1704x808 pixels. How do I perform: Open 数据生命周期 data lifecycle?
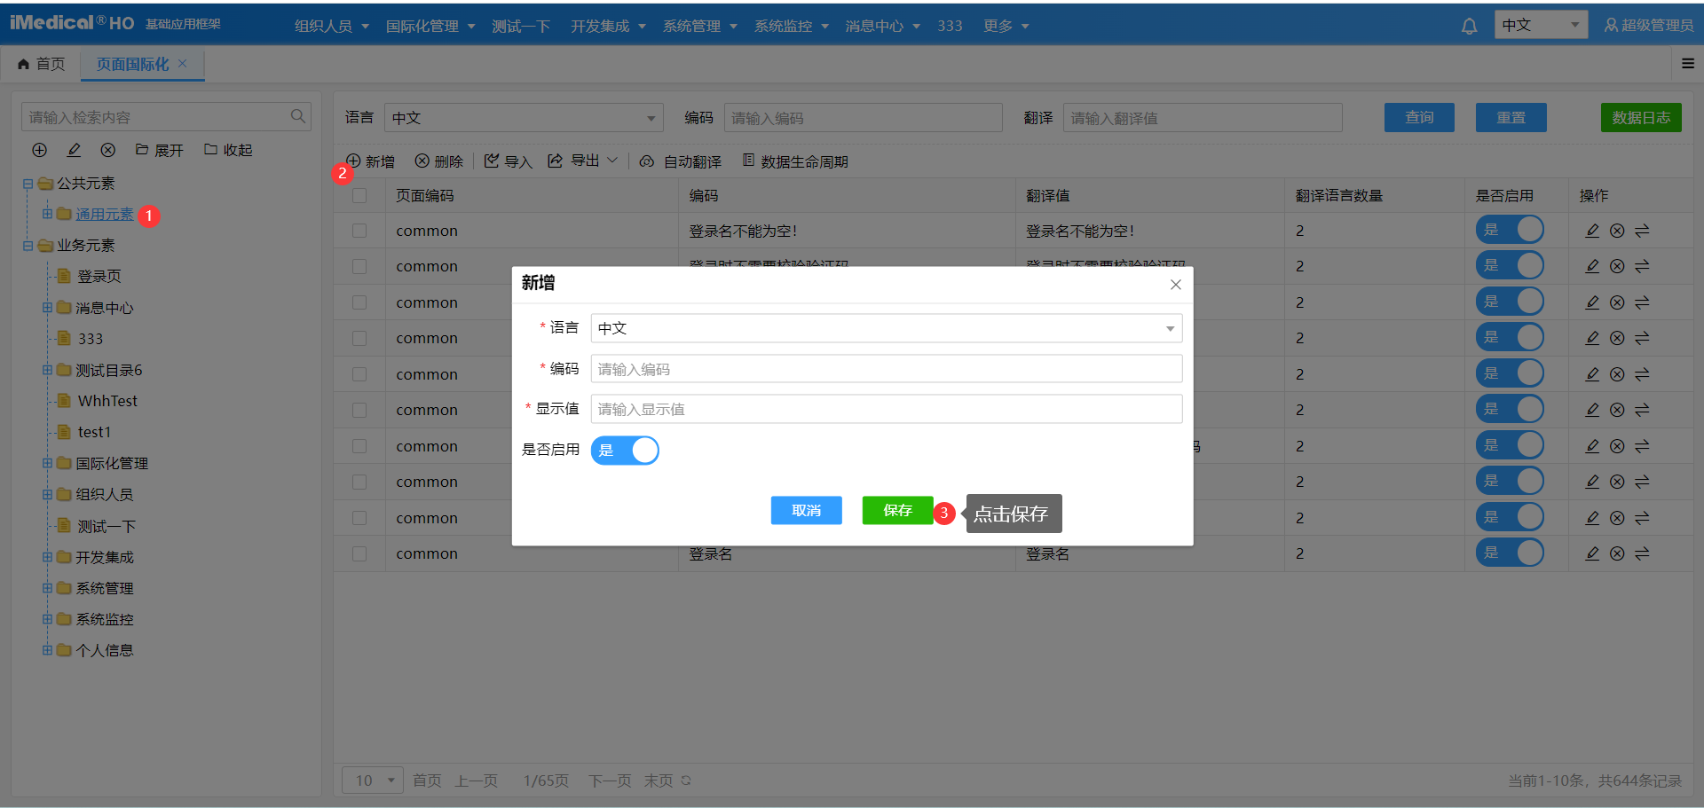(x=795, y=161)
